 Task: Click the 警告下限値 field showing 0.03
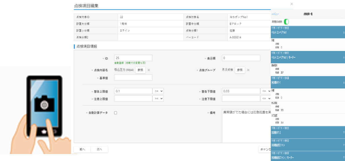[241, 91]
